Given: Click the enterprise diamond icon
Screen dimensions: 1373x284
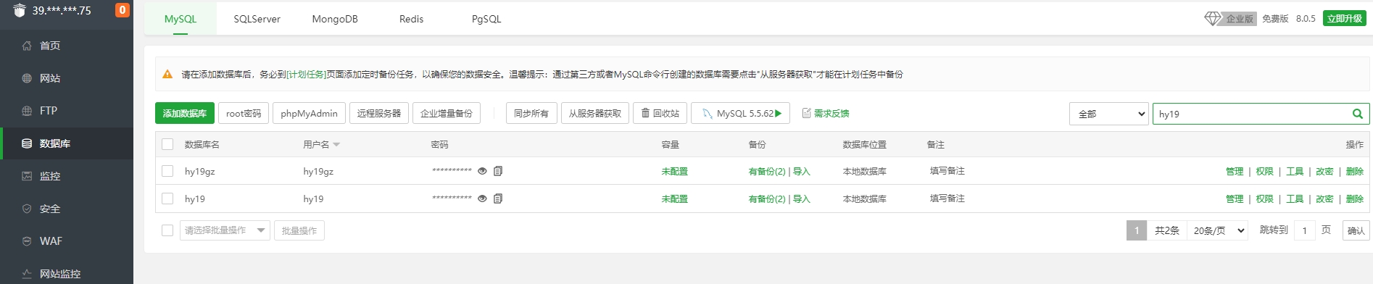Looking at the screenshot, I should pyautogui.click(x=1213, y=18).
